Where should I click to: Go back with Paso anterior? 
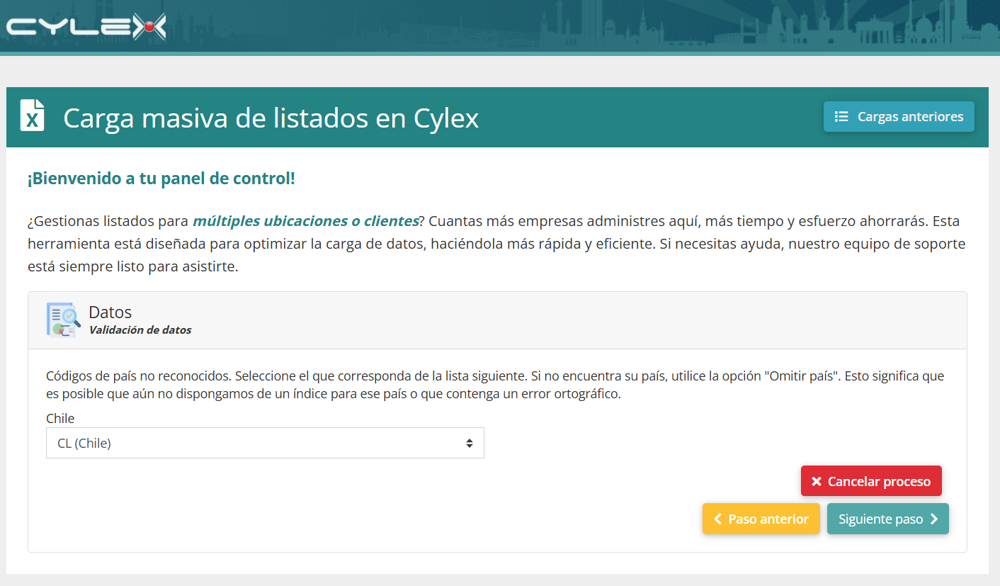point(761,519)
